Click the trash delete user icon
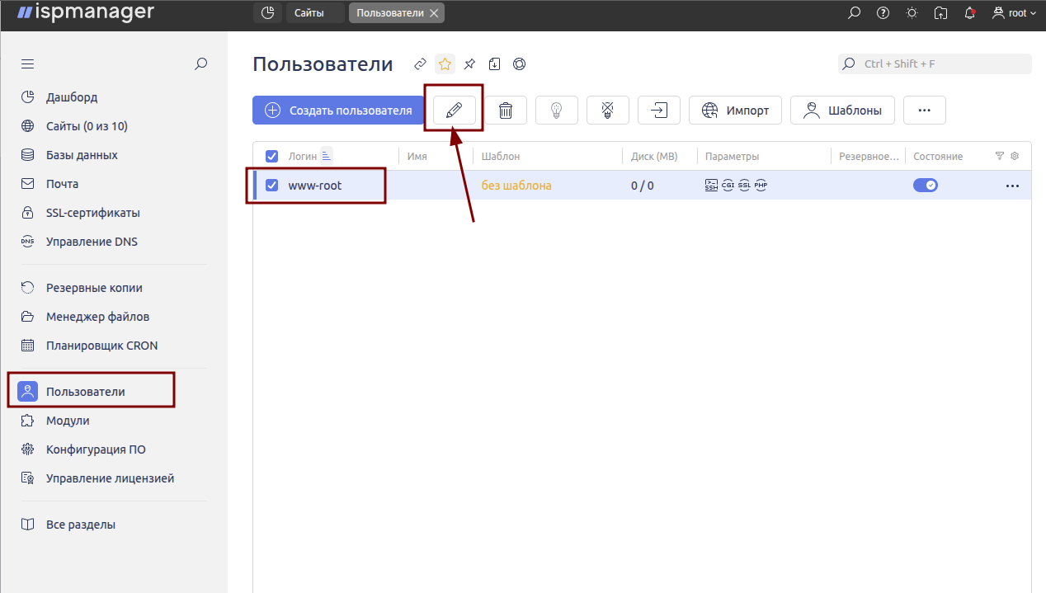The width and height of the screenshot is (1046, 593). click(x=506, y=111)
